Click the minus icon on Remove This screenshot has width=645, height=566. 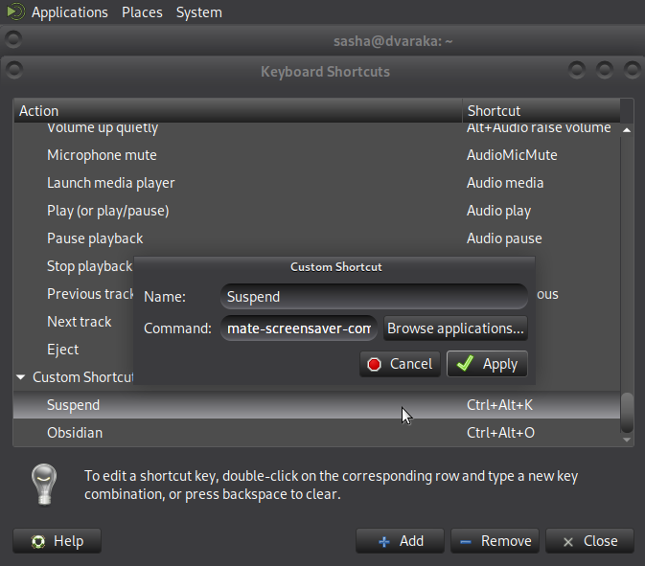[x=466, y=542]
